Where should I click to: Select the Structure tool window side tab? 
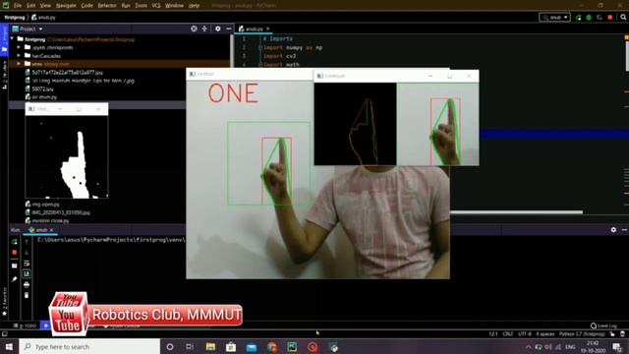click(4, 75)
